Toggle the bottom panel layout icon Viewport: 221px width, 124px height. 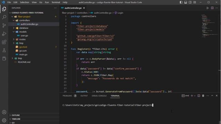pyautogui.click(x=186, y=2)
